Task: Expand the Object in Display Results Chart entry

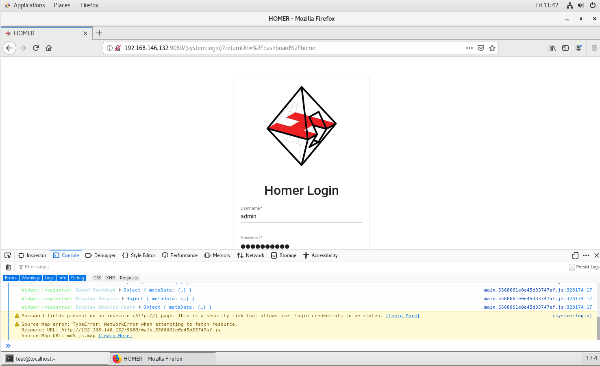Action: pos(140,307)
